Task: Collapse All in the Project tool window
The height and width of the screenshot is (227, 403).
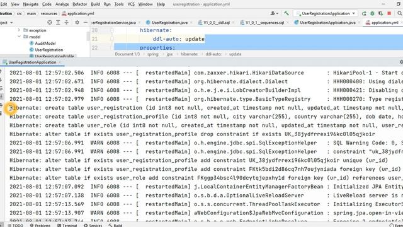Action: point(67,23)
